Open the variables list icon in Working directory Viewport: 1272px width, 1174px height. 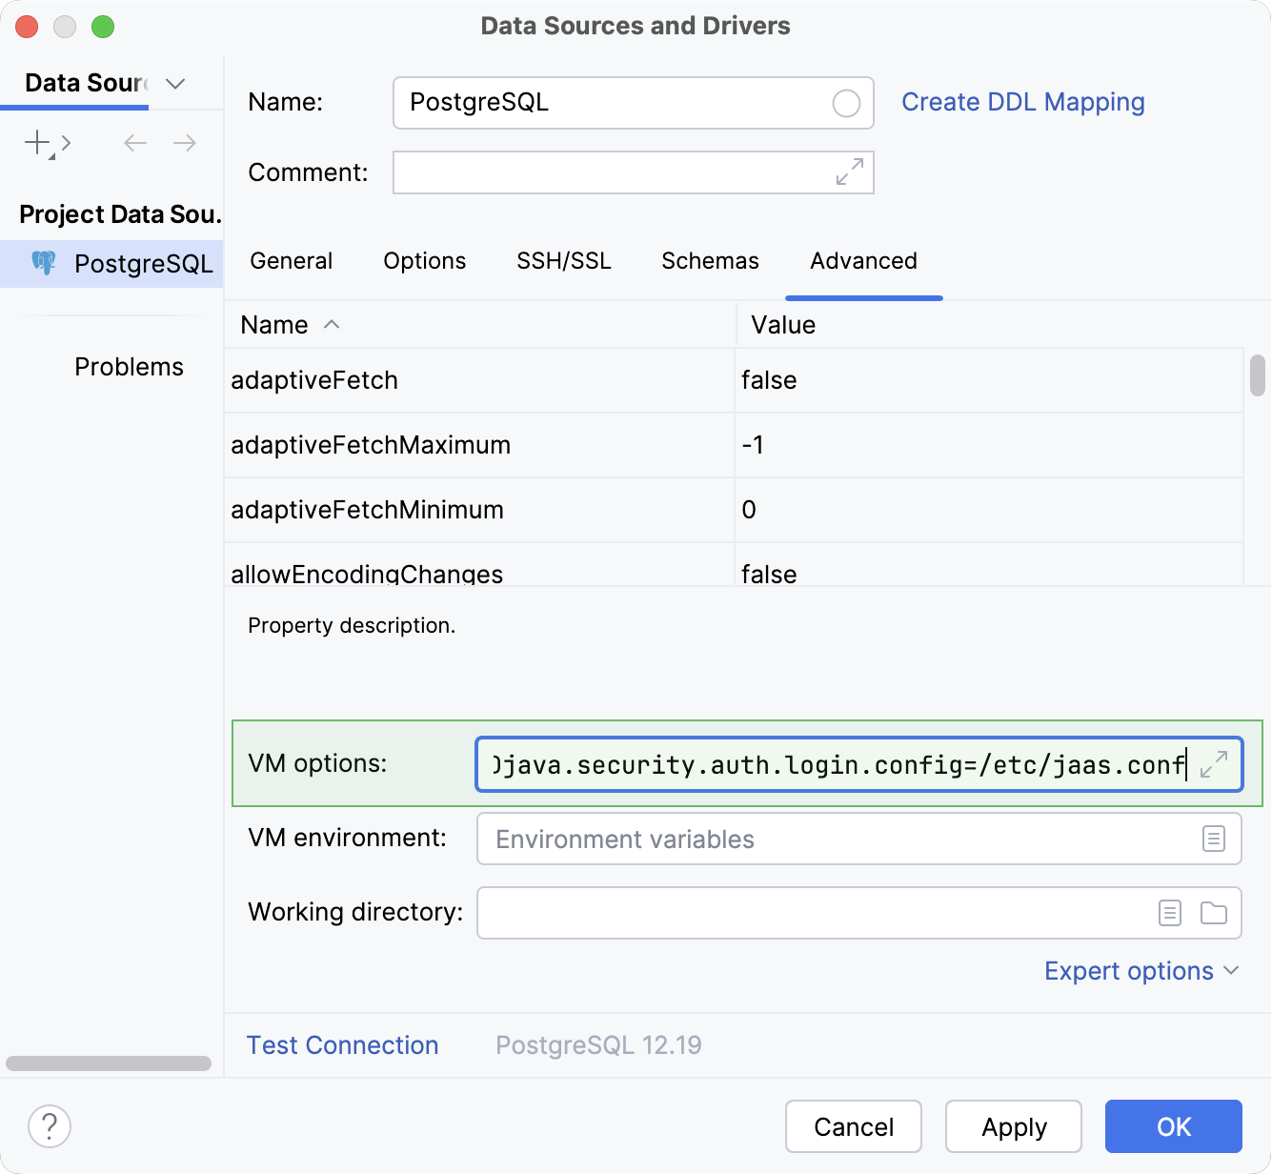[1169, 912]
